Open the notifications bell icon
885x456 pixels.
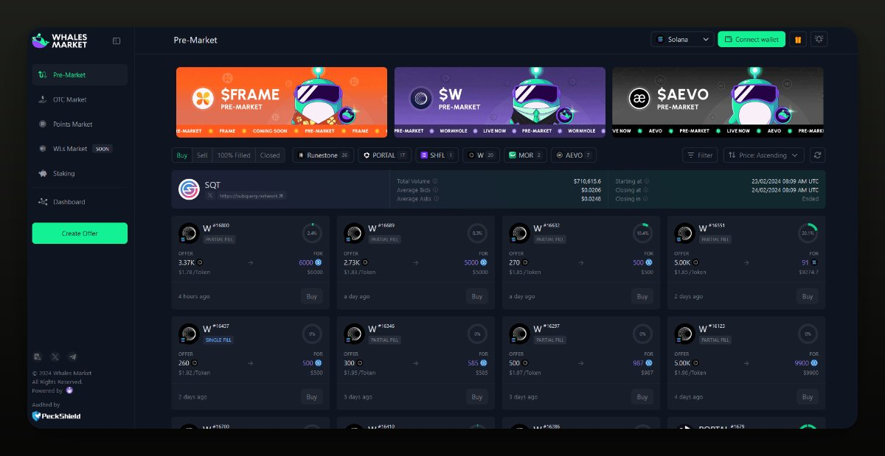819,40
